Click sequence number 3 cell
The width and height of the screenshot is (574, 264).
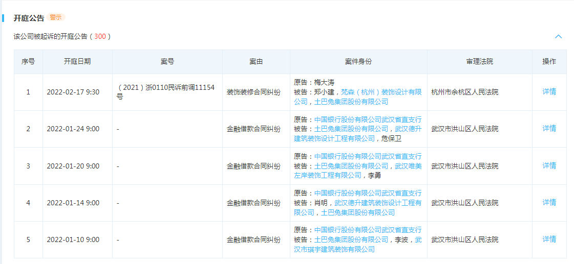(28, 166)
